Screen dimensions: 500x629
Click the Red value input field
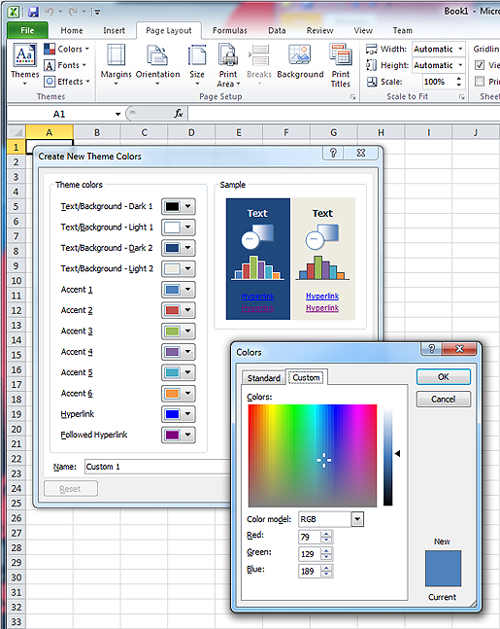pos(310,537)
